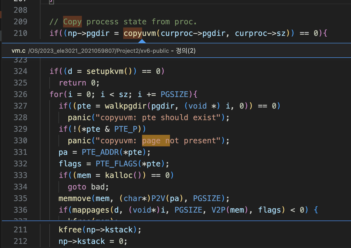Click line number 325 in peek gutter
The width and height of the screenshot is (351, 248).
(x=20, y=83)
